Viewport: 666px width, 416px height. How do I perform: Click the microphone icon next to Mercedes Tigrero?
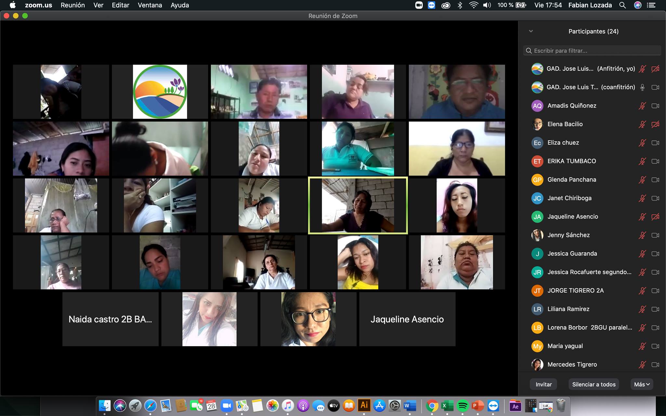(x=642, y=365)
